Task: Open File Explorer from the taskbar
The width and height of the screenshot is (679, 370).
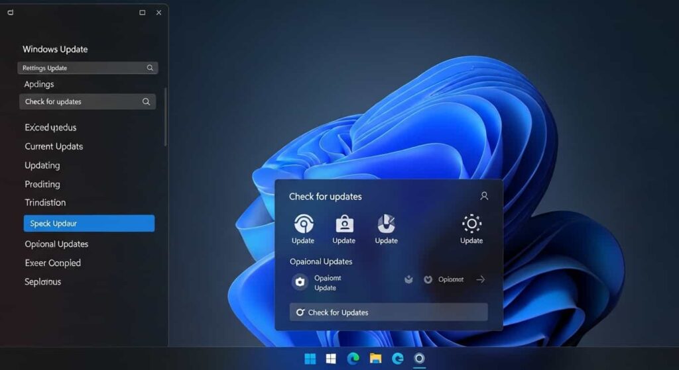Action: click(375, 358)
